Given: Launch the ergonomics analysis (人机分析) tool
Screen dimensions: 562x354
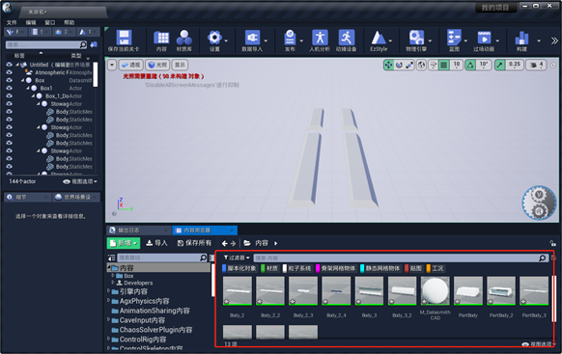Looking at the screenshot, I should pos(320,38).
